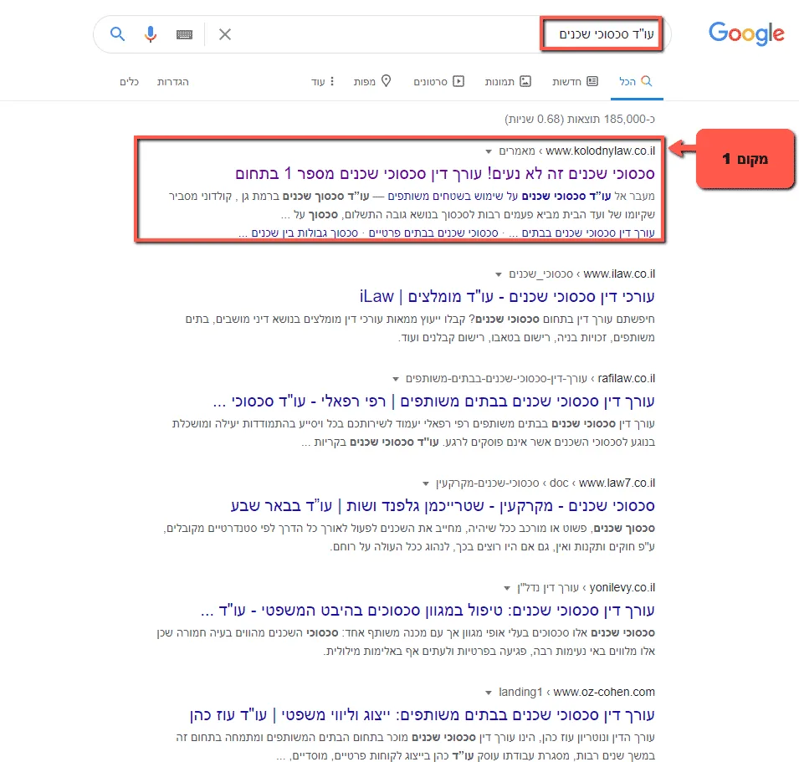Image resolution: width=799 pixels, height=762 pixels.
Task: Expand dropdown arrow next to yonilevy.co.il
Action: coord(507,588)
